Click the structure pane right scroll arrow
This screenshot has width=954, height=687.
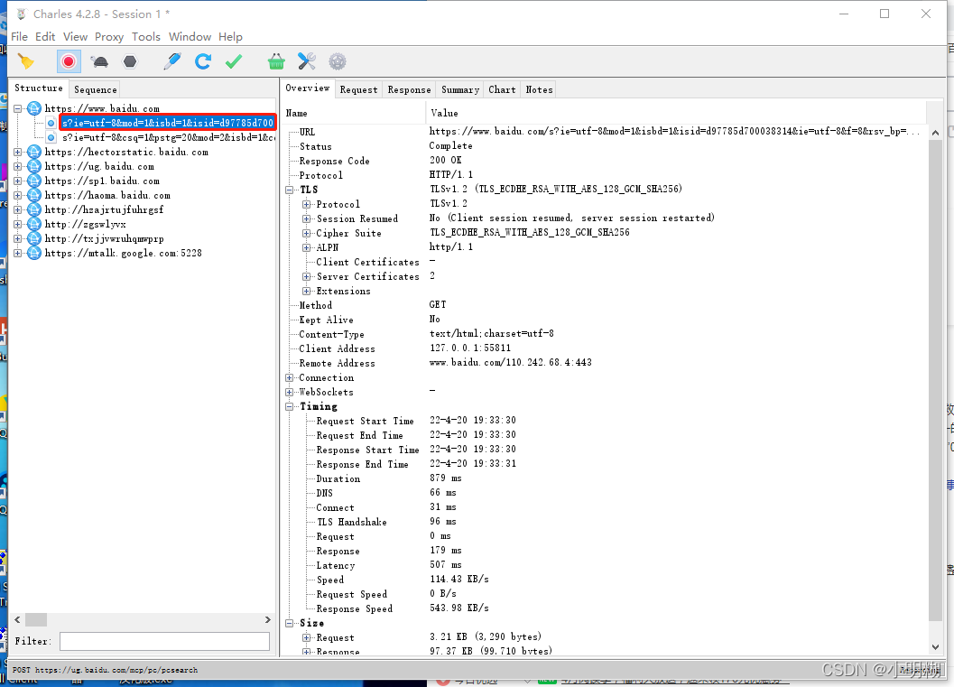click(x=268, y=619)
